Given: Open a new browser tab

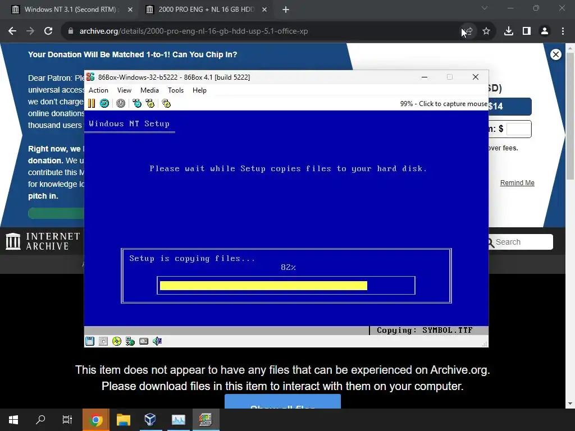Looking at the screenshot, I should [286, 10].
